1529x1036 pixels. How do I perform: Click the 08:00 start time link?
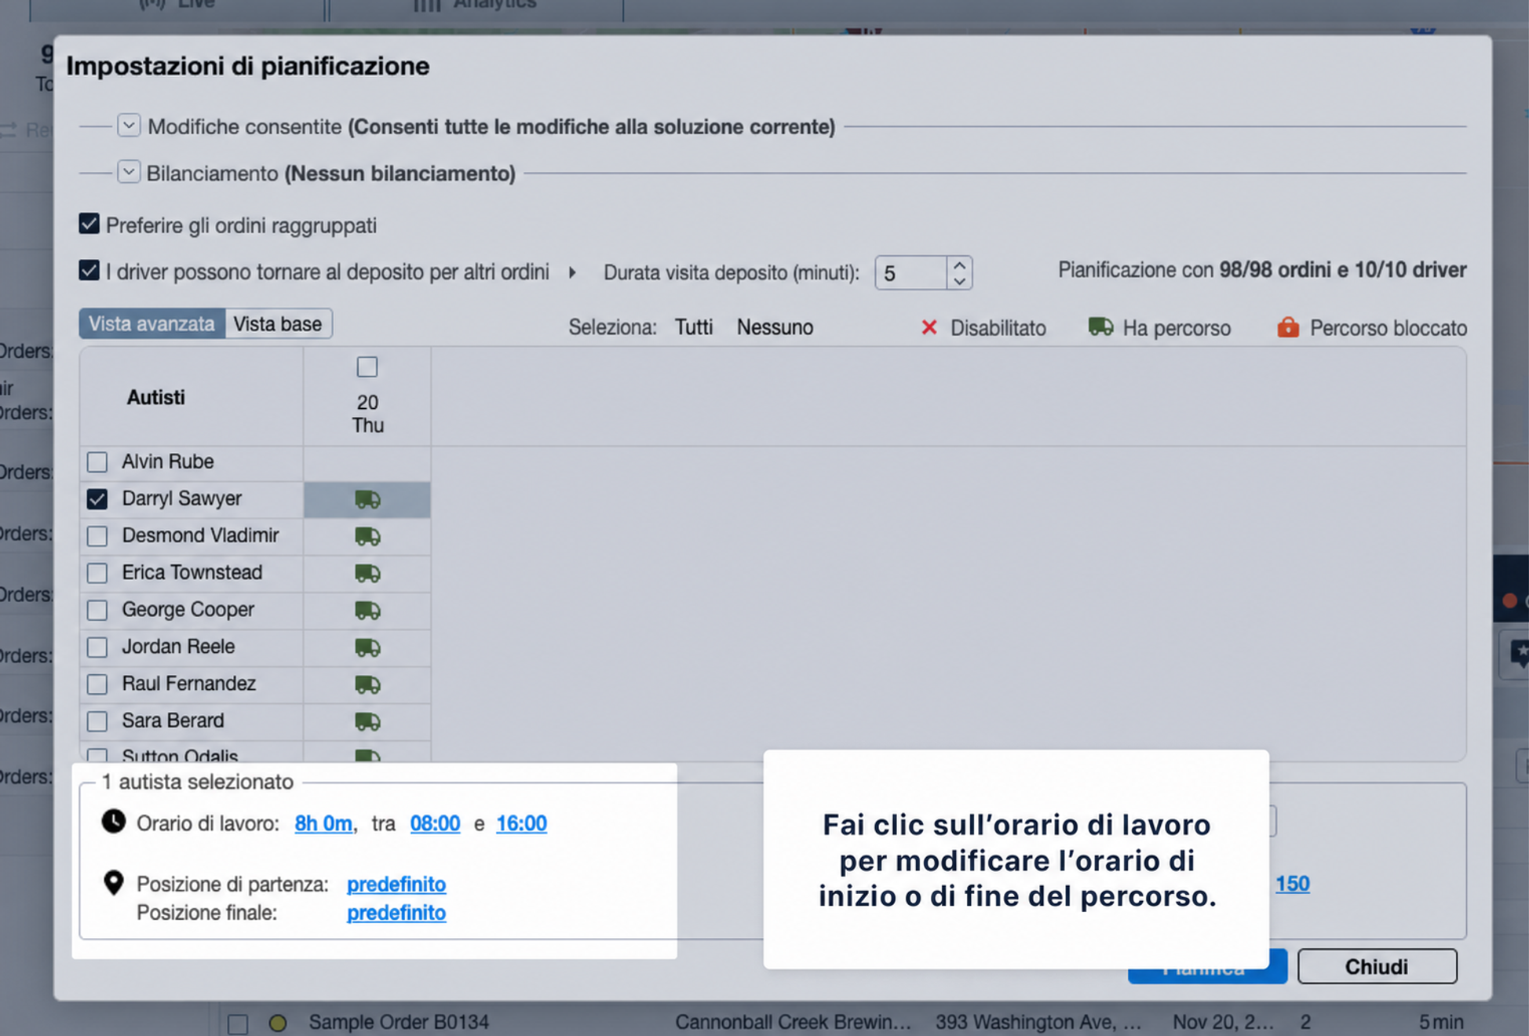coord(435,823)
